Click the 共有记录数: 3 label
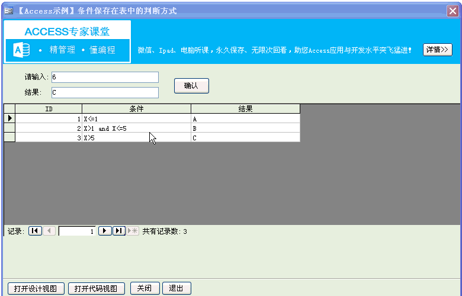The image size is (462, 296). point(165,231)
